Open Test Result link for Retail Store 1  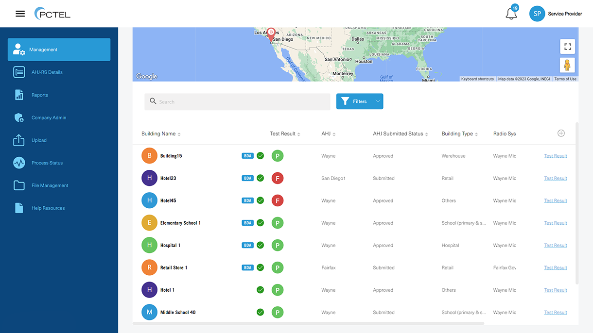point(555,267)
